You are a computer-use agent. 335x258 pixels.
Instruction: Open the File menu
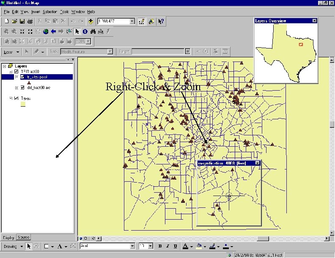tap(6, 12)
